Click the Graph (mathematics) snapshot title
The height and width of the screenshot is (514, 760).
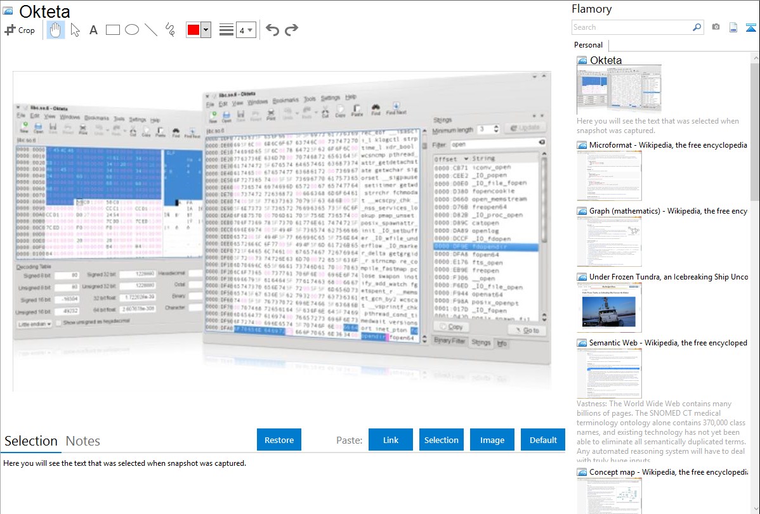click(668, 211)
